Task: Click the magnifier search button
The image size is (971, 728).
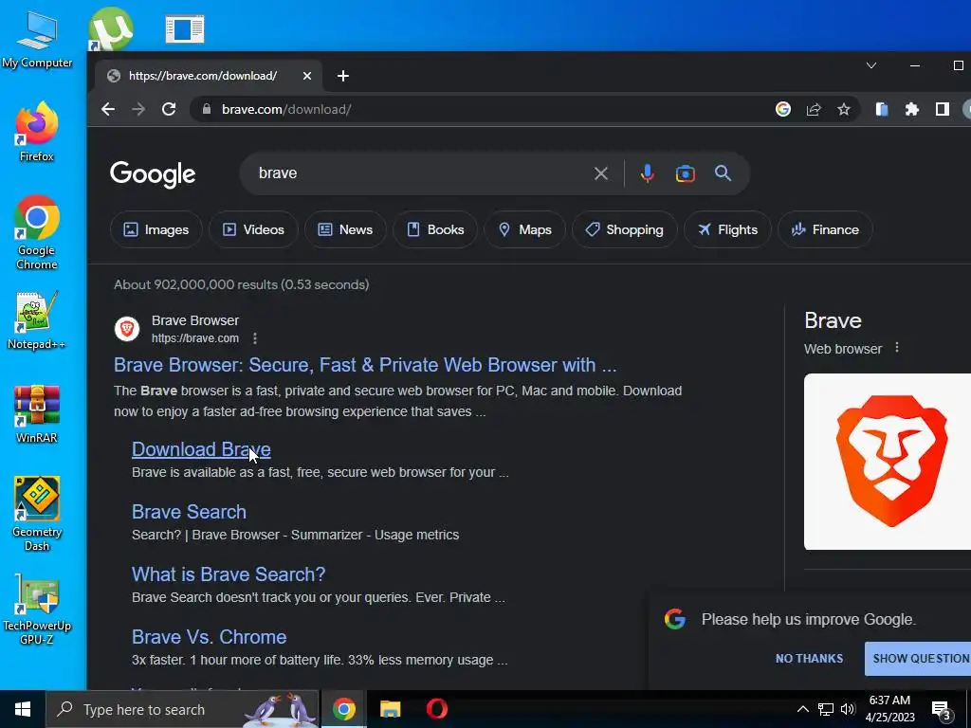Action: (723, 173)
